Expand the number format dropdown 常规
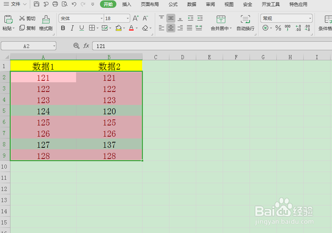The height and width of the screenshot is (233, 332). (310, 19)
